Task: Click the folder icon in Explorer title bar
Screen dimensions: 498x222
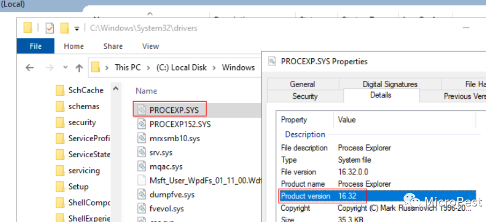Action: [x=28, y=28]
